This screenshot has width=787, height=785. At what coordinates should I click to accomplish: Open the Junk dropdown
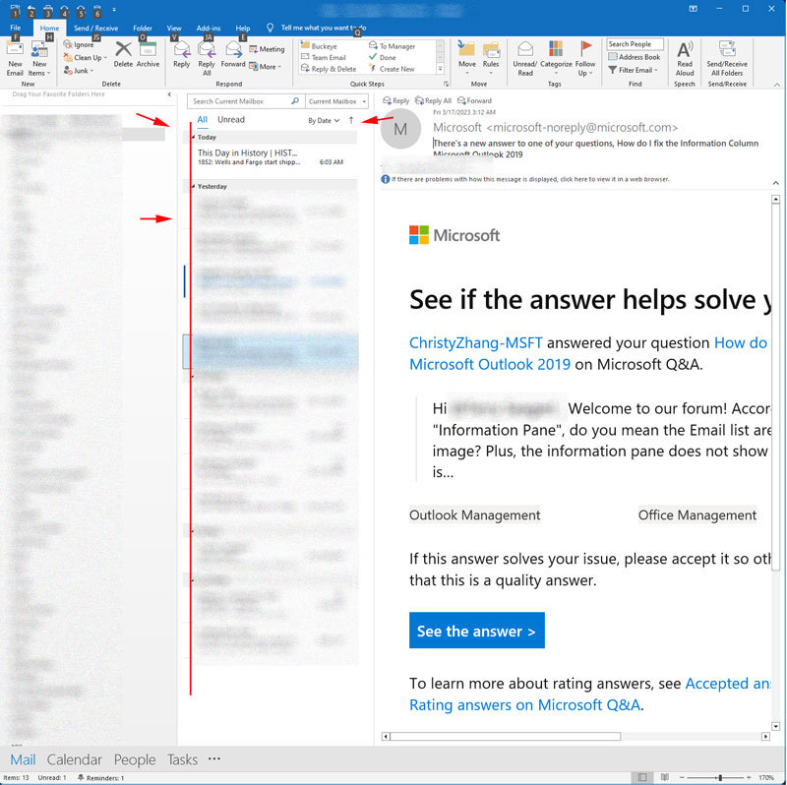pos(79,71)
